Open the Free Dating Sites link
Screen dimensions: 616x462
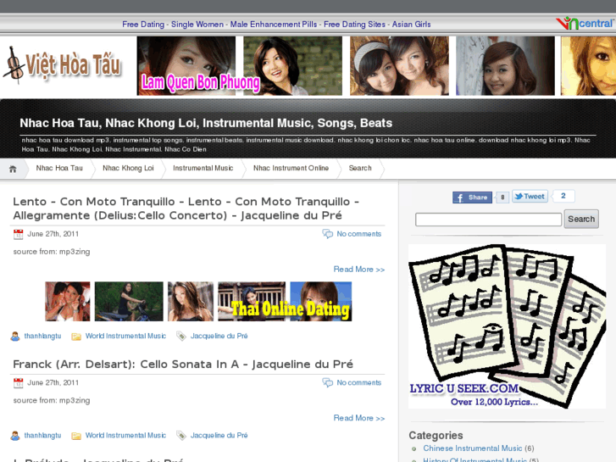tap(354, 25)
